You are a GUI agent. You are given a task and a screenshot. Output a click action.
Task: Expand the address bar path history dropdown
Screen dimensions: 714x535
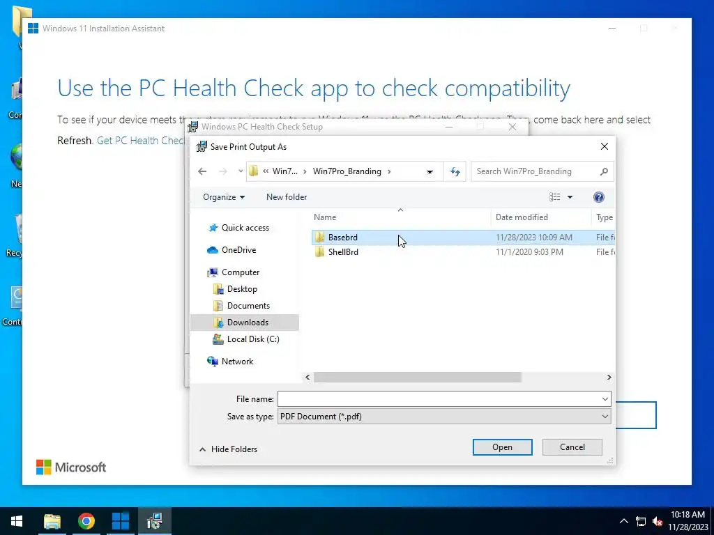(430, 171)
